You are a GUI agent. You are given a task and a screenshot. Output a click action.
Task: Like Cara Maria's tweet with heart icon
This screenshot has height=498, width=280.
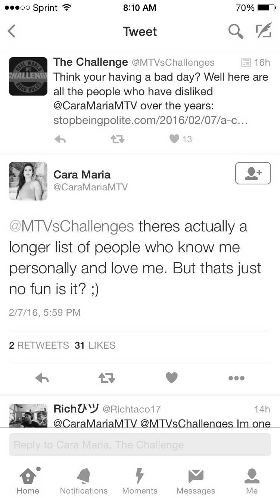[172, 378]
